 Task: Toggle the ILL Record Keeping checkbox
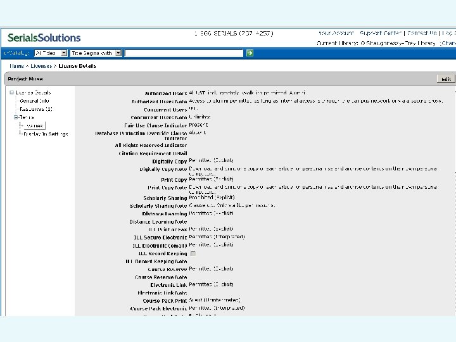click(x=193, y=253)
